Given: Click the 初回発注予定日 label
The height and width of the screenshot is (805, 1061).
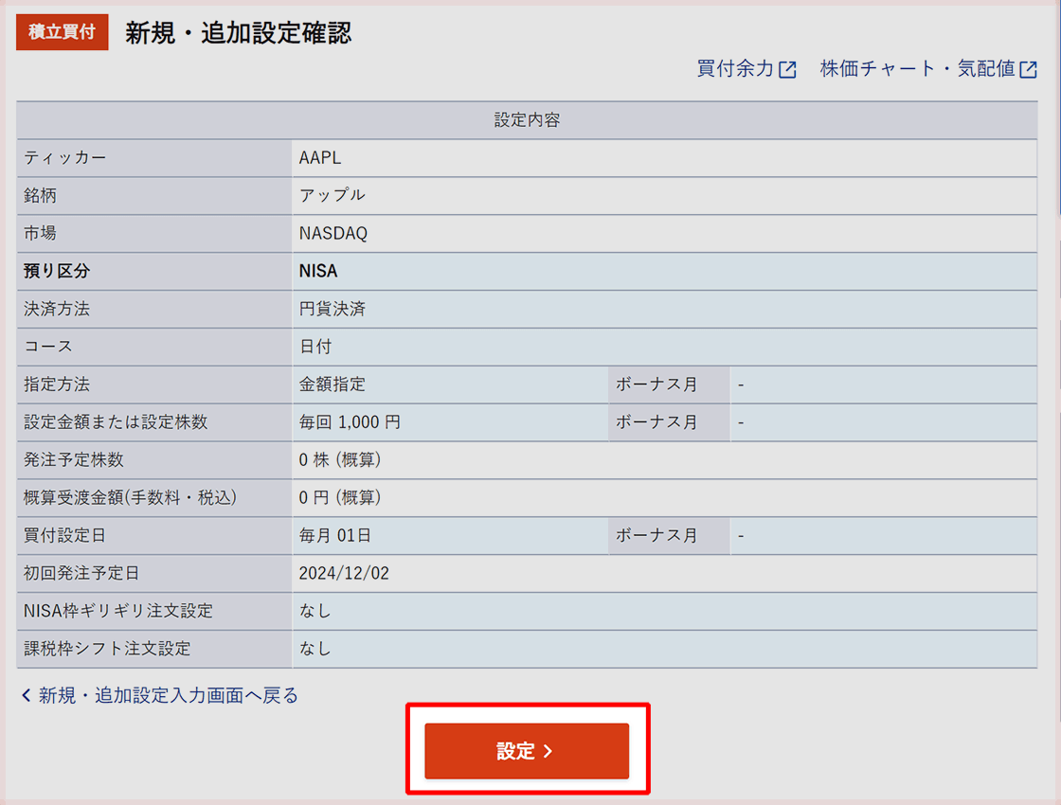Looking at the screenshot, I should point(81,574).
